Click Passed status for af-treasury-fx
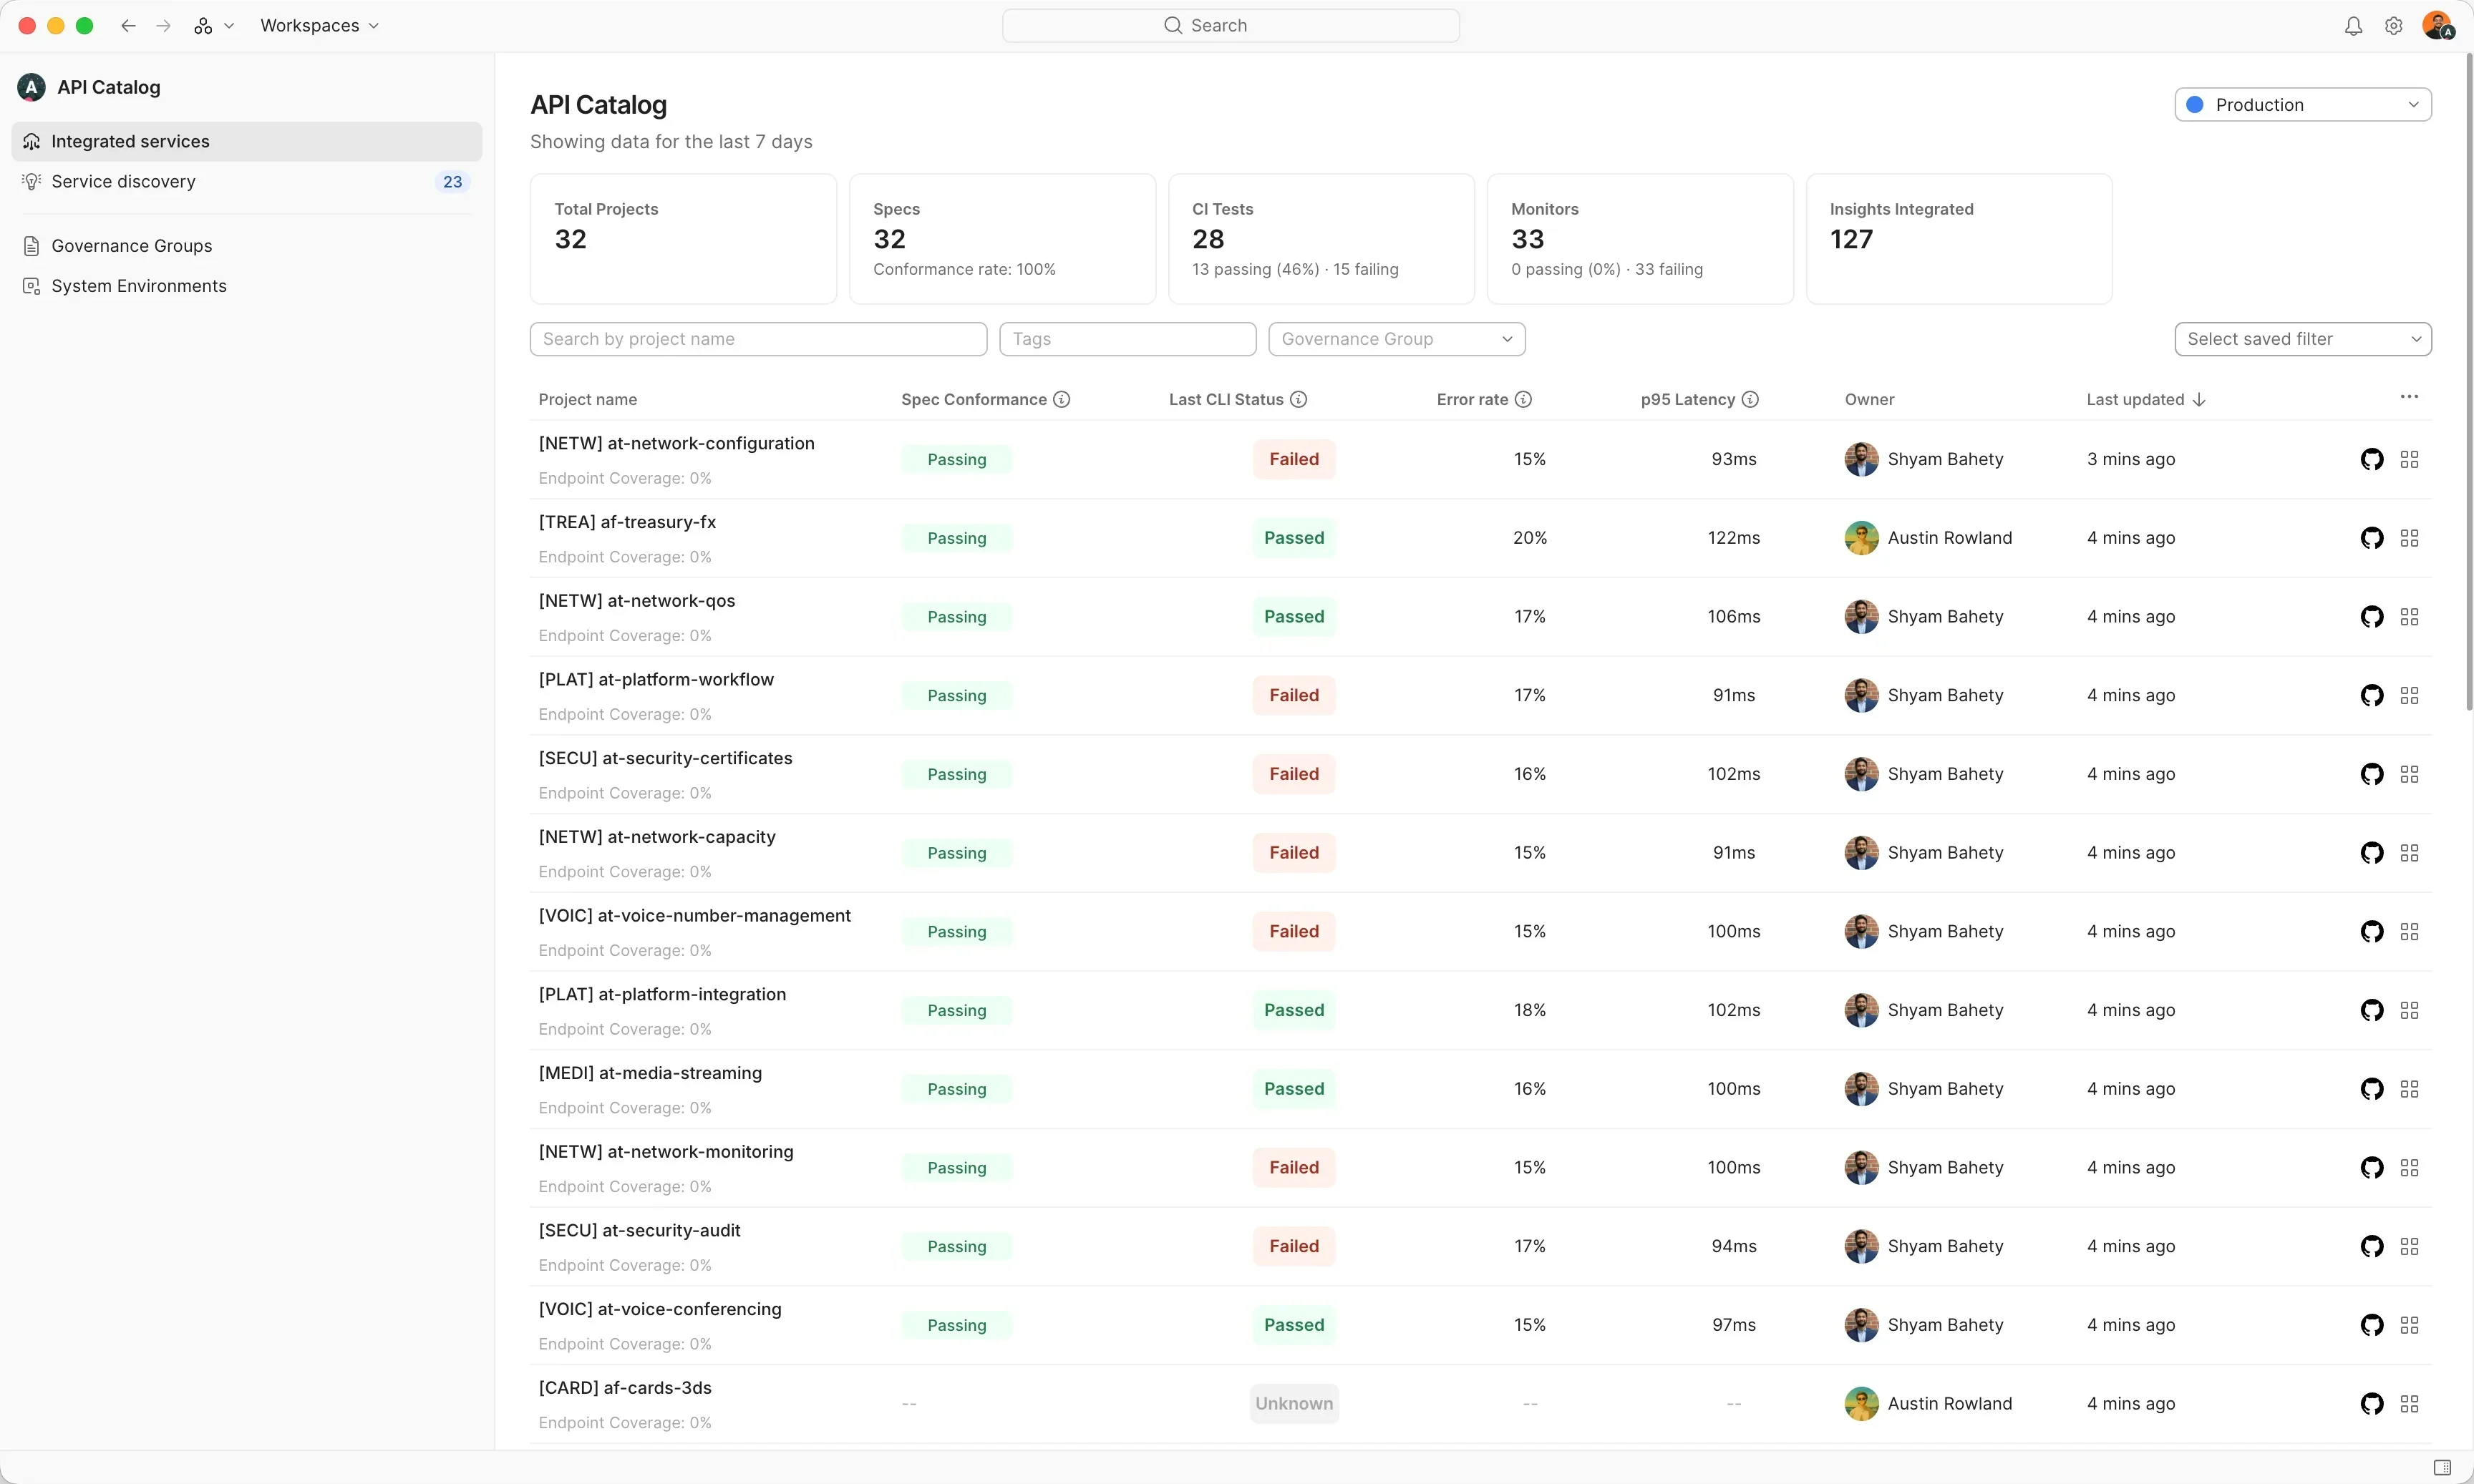Image resolution: width=2474 pixels, height=1484 pixels. 1294,538
